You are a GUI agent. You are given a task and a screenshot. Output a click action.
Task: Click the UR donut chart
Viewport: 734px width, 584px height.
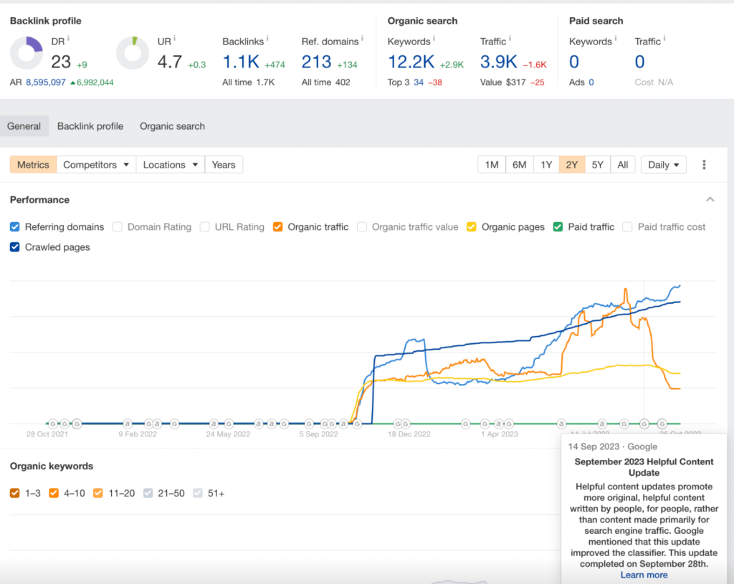pyautogui.click(x=133, y=52)
